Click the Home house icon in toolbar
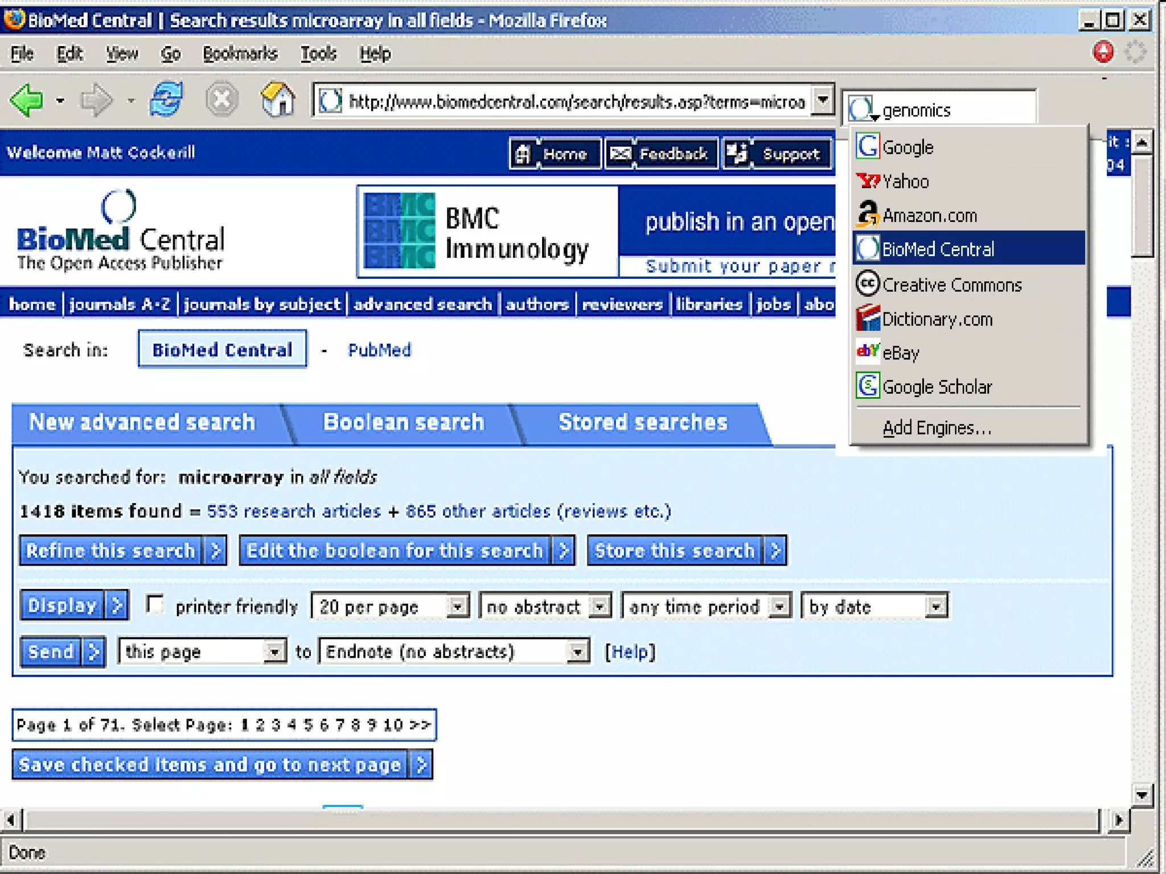The width and height of the screenshot is (1166, 874). coord(278,100)
